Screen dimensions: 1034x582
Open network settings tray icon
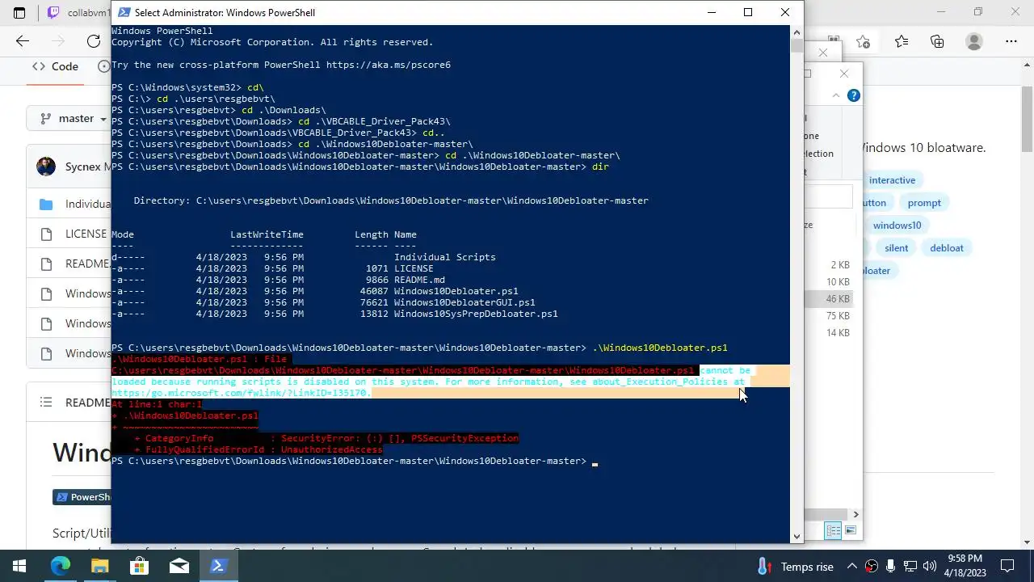click(x=910, y=567)
